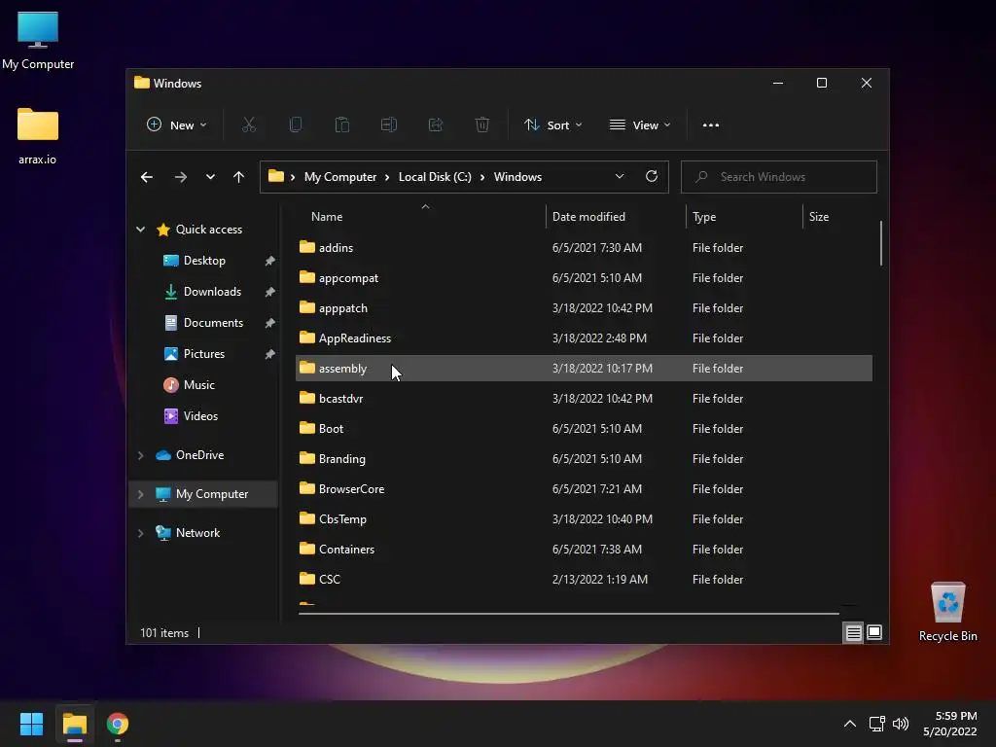Click the Cut scissors icon in toolbar
The image size is (996, 747).
(x=249, y=125)
